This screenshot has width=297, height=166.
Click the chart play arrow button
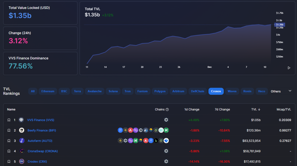[289, 68]
